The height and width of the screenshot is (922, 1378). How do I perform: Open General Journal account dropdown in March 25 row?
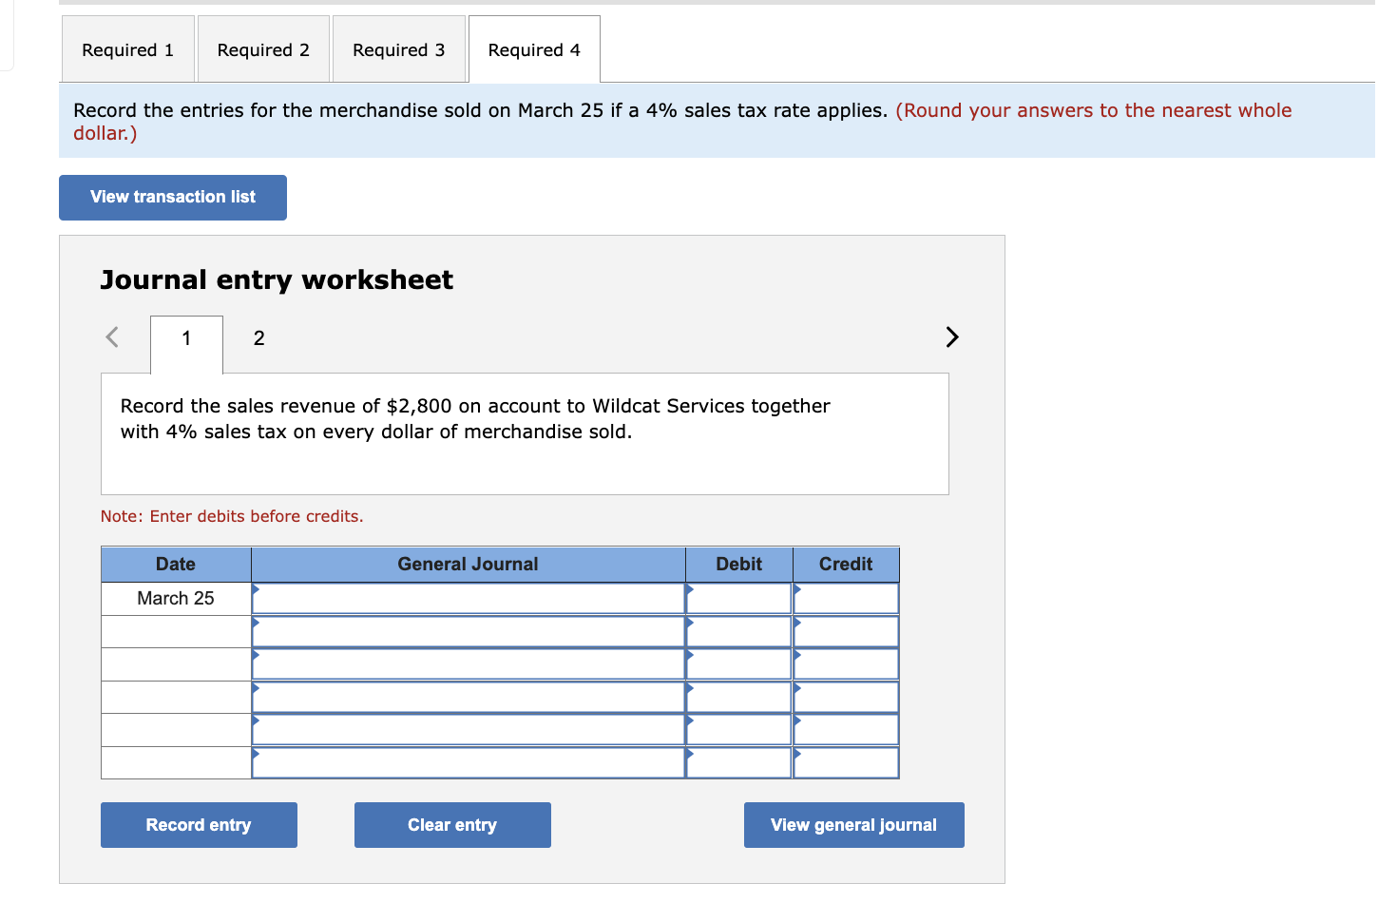tap(469, 599)
